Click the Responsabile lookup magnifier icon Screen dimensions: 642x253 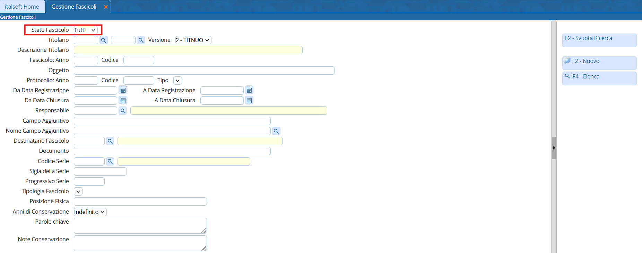[x=123, y=111]
